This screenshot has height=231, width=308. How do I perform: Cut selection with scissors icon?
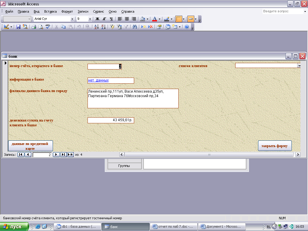point(56,27)
